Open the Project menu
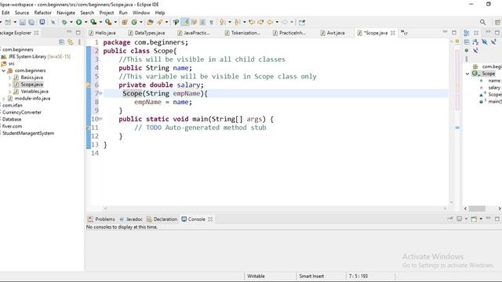Image resolution: width=502 pixels, height=282 pixels. [x=107, y=13]
